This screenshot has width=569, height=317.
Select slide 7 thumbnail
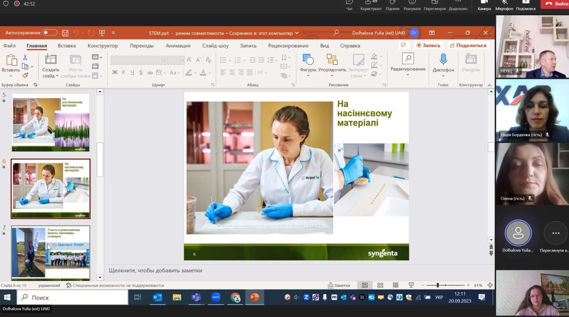tap(50, 252)
